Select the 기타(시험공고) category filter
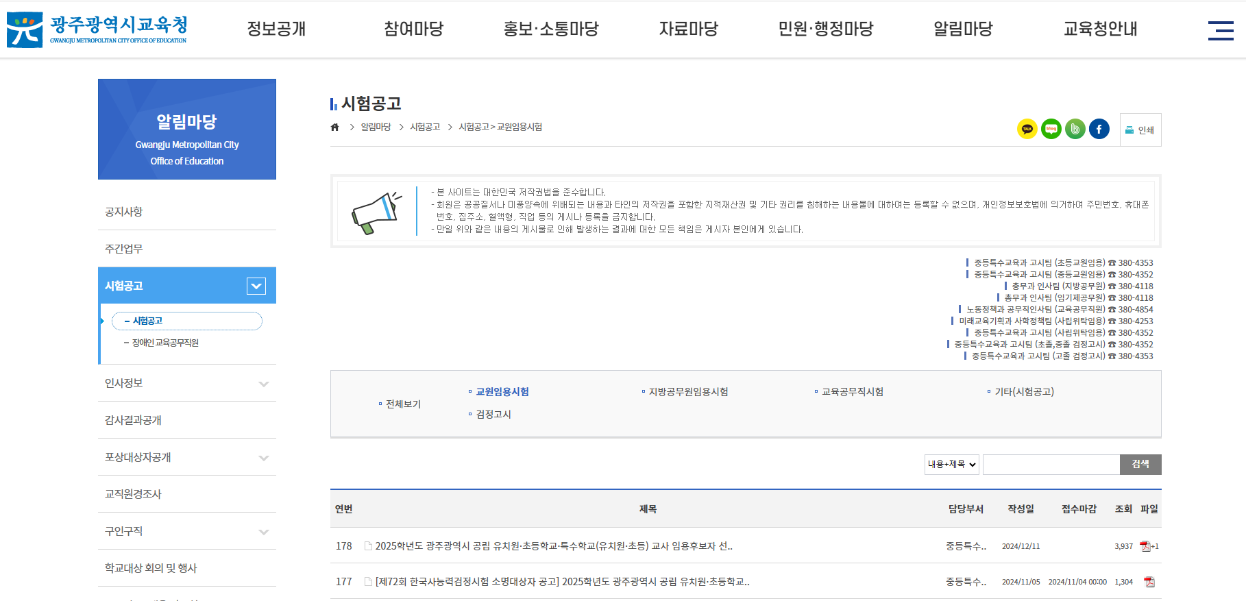This screenshot has height=601, width=1246. pyautogui.click(x=1024, y=392)
